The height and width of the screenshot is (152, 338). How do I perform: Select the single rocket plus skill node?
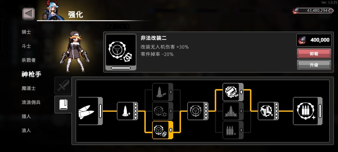coord(128,111)
